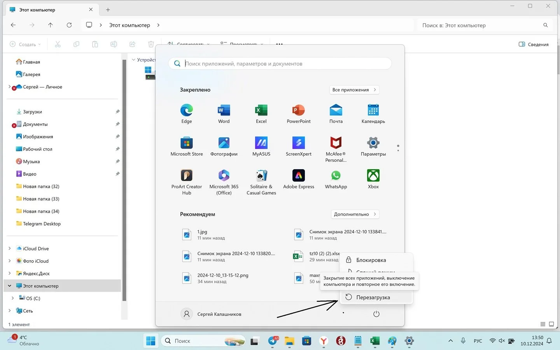
Task: Switch to large icons view in Explorer
Action: [551, 324]
